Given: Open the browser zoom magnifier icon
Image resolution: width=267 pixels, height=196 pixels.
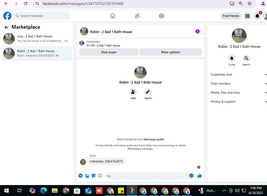Looking at the screenshot, I should (241, 4).
